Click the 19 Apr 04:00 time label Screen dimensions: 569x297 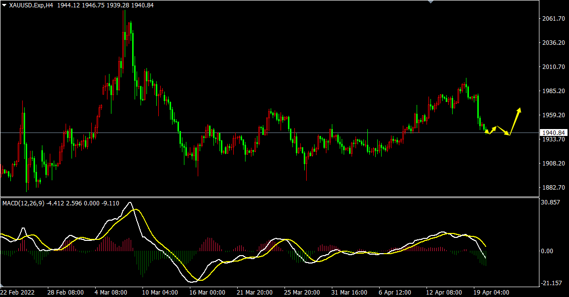pyautogui.click(x=492, y=292)
